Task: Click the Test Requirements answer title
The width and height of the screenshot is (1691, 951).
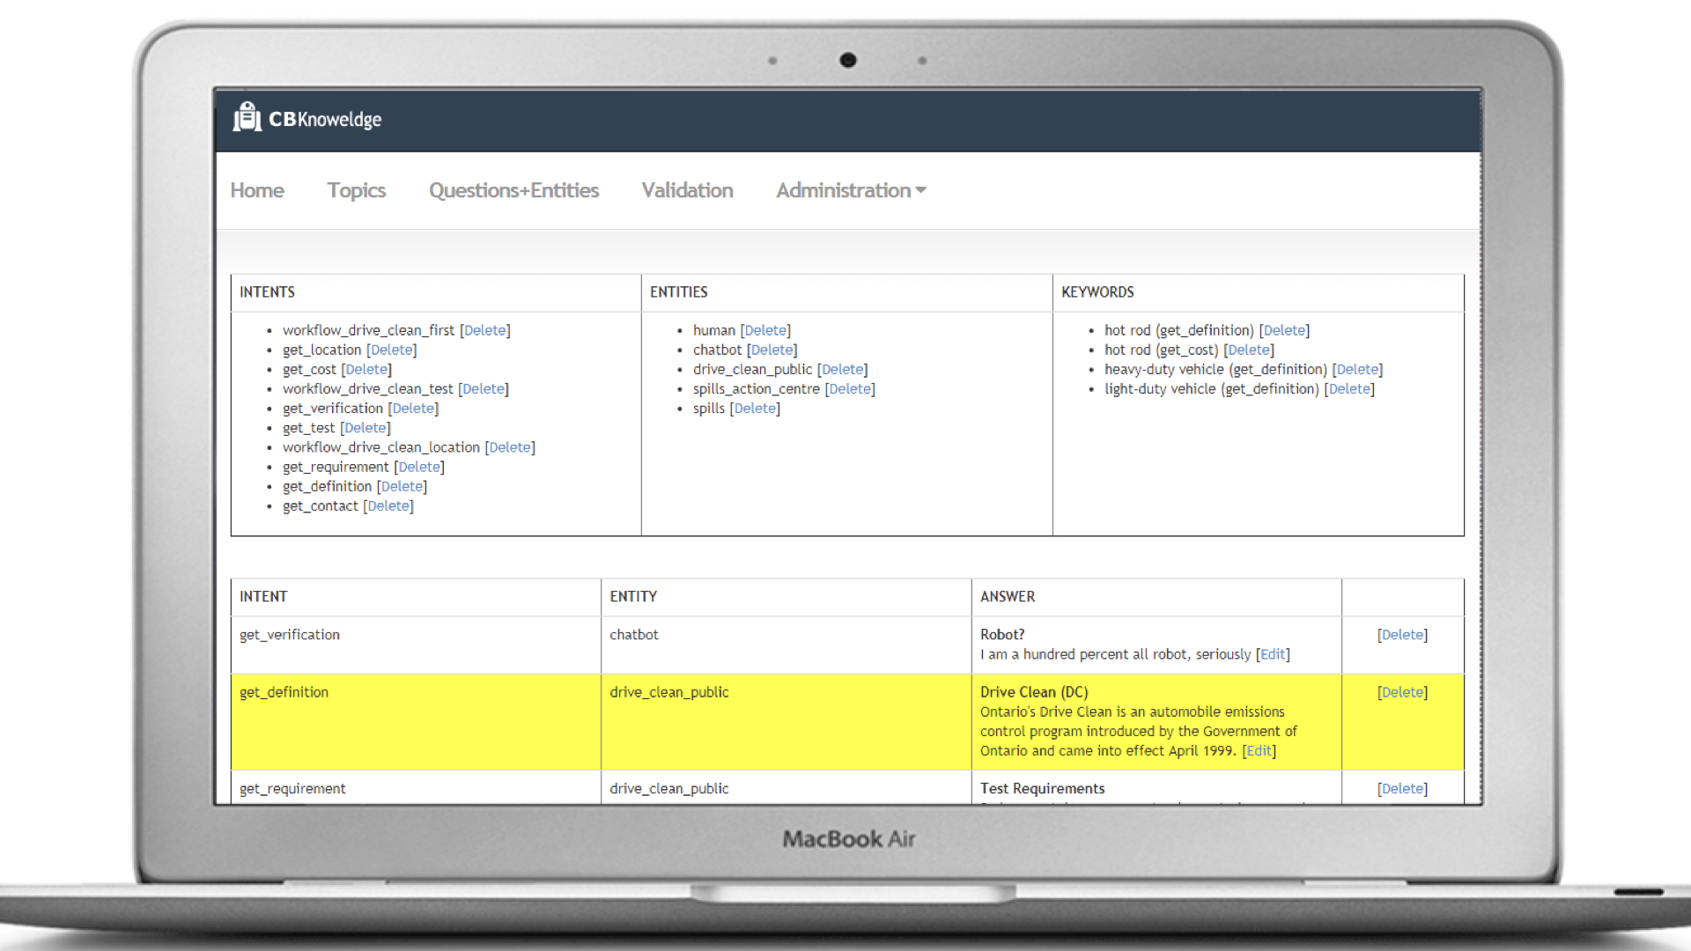Action: point(1042,788)
